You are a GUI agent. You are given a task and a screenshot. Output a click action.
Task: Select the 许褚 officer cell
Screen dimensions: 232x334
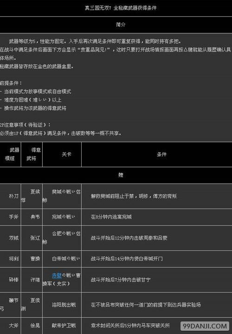coord(32,280)
